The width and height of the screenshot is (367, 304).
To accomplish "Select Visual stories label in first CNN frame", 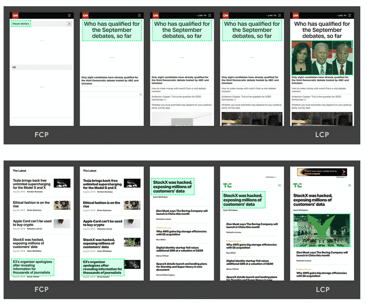I will tap(21, 24).
